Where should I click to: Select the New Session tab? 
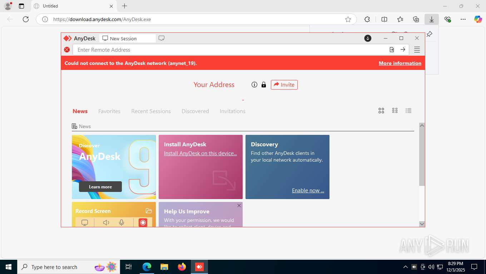(128, 39)
